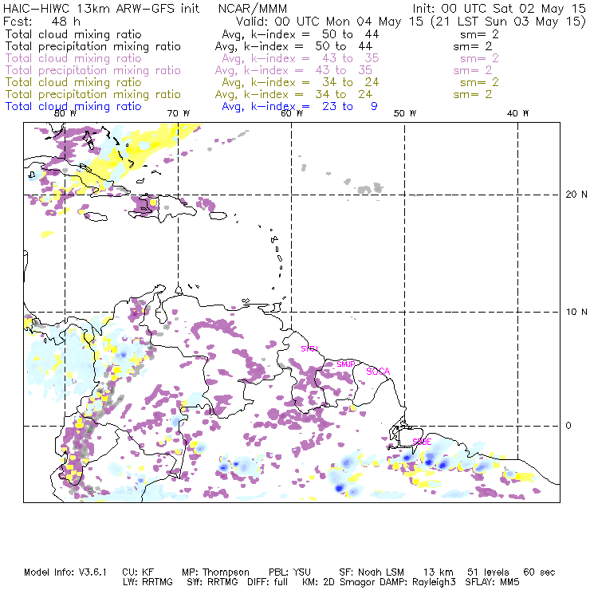Screen dimensions: 590x590
Task: Click the blue 'Avg, k-index = 23 to 9' text
Action: (x=300, y=107)
